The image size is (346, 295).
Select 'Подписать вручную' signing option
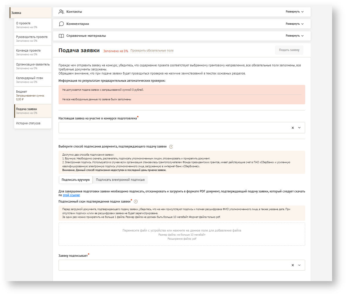[x=76, y=180]
